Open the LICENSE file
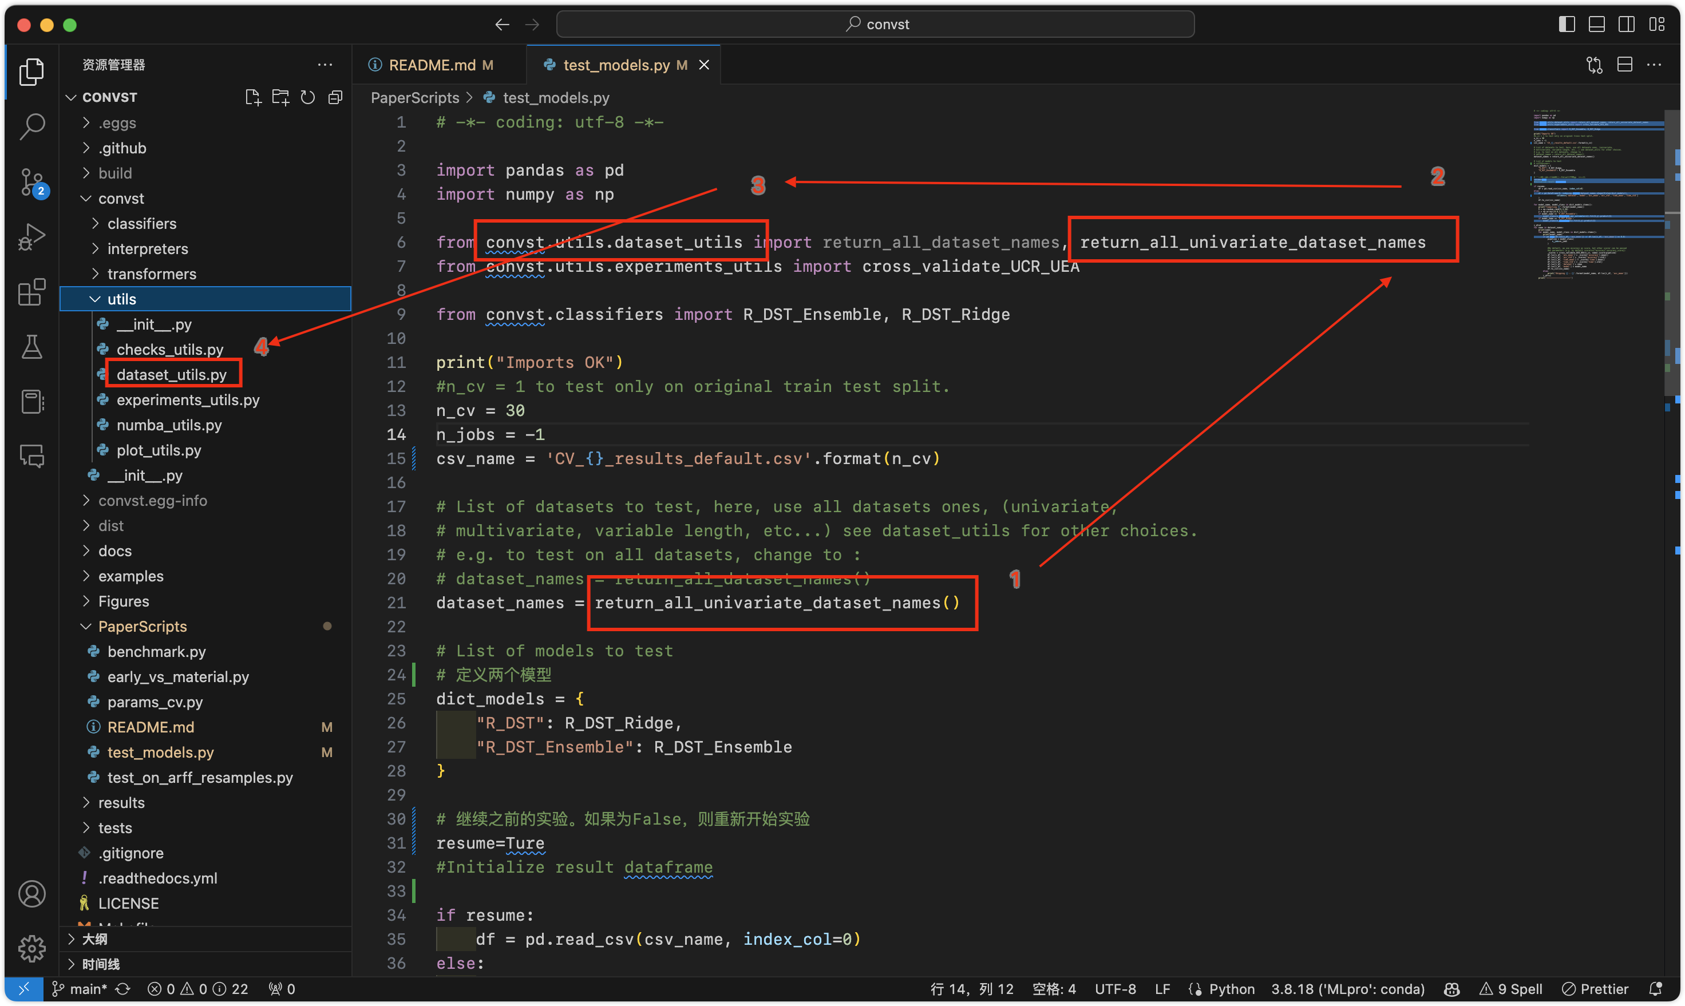Viewport: 1685px width, 1006px height. pyautogui.click(x=128, y=903)
